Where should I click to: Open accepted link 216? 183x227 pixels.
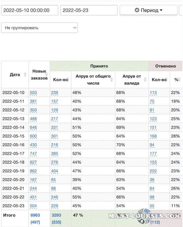(55, 145)
